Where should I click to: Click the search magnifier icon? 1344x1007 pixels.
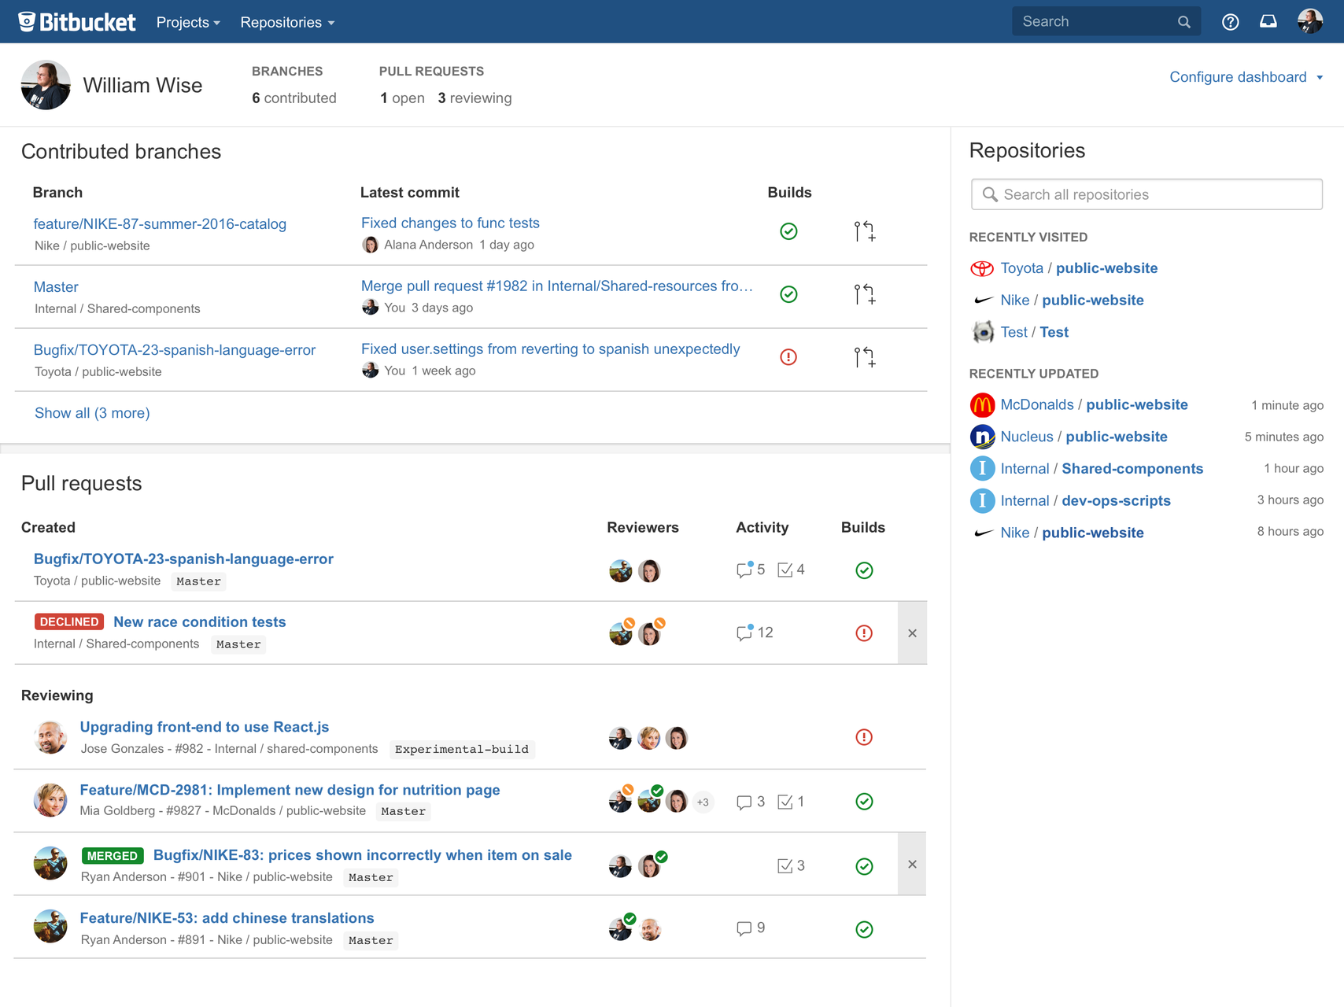tap(1183, 21)
